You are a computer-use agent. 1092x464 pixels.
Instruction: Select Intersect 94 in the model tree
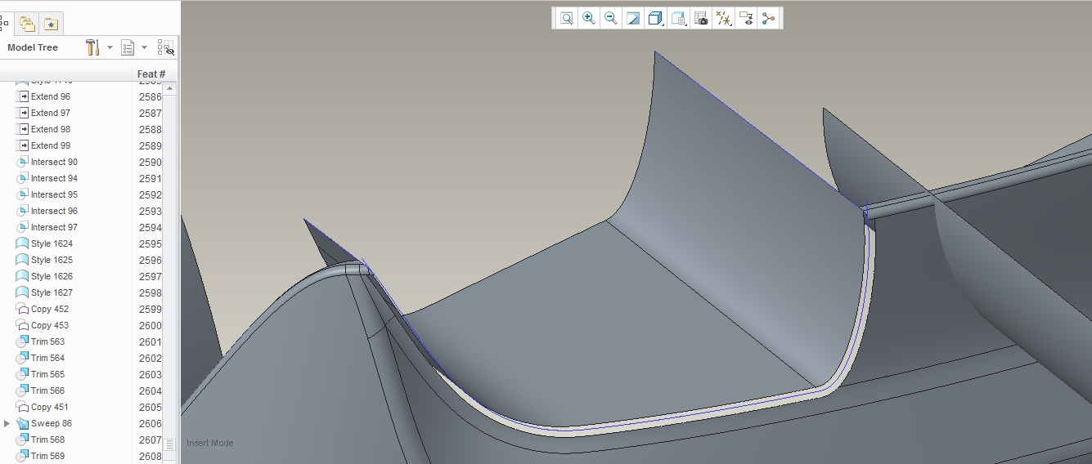(x=54, y=178)
